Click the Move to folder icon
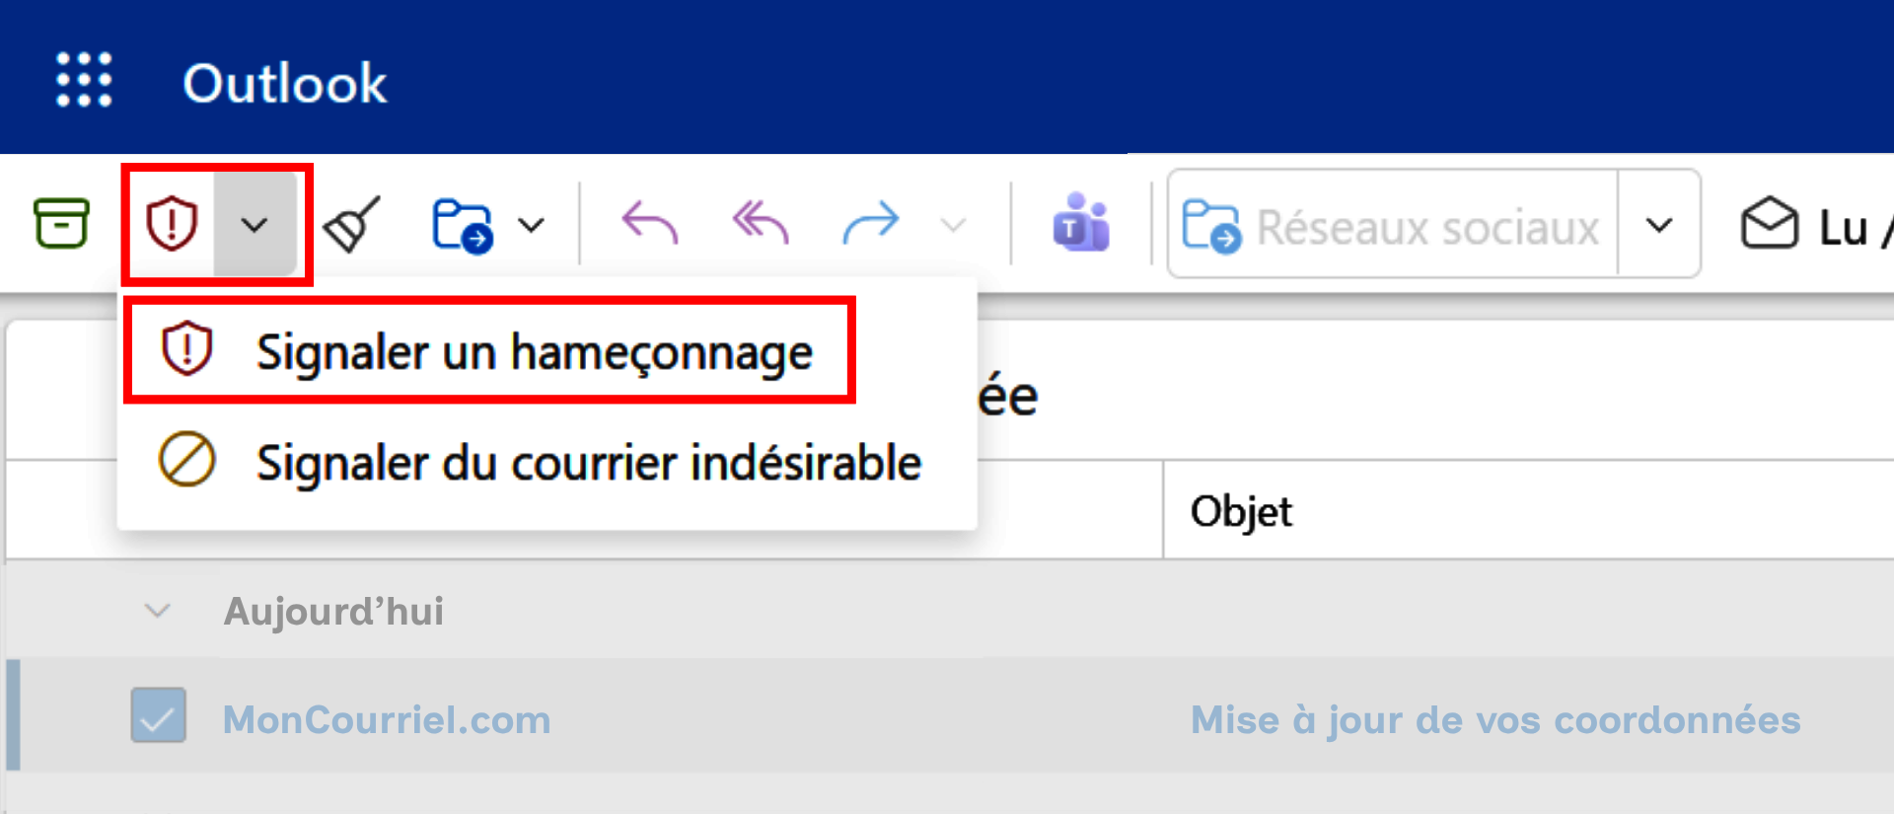Screen dimensions: 1894x814 coord(463,226)
